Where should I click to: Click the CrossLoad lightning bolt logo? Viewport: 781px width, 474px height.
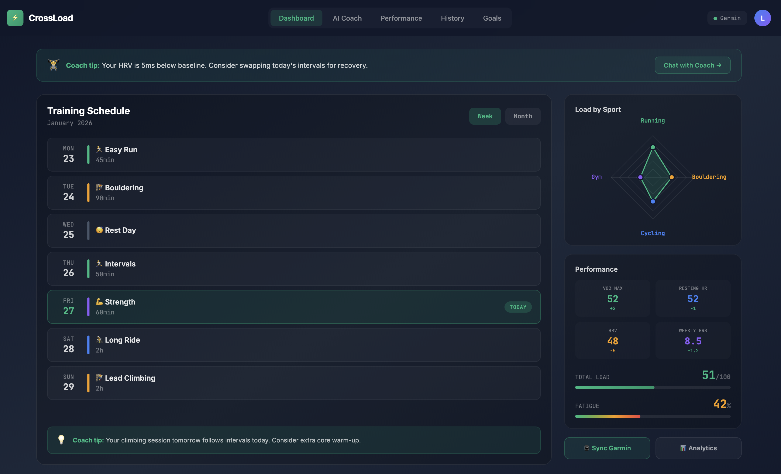click(x=15, y=18)
